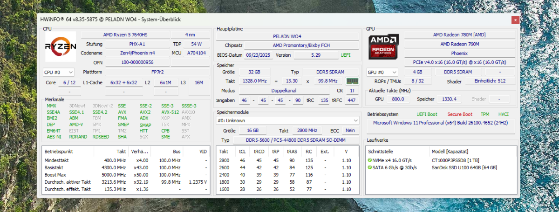Click the 'TPM' label
The height and width of the screenshot is (212, 559).
tap(485, 114)
